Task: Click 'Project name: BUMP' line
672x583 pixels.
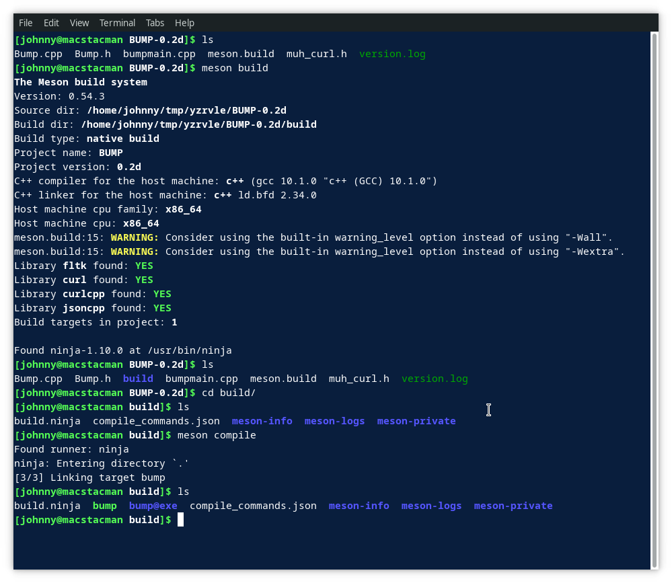Action: tap(69, 153)
